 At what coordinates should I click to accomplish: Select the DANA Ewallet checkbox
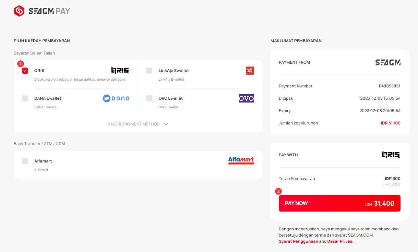click(25, 98)
